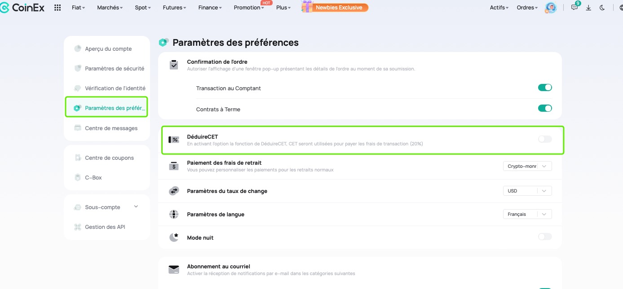623x289 pixels.
Task: Open the USD exchange rate dropdown
Action: (527, 191)
